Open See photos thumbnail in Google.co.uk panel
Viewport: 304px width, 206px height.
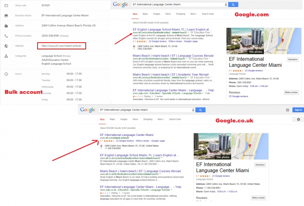point(212,146)
